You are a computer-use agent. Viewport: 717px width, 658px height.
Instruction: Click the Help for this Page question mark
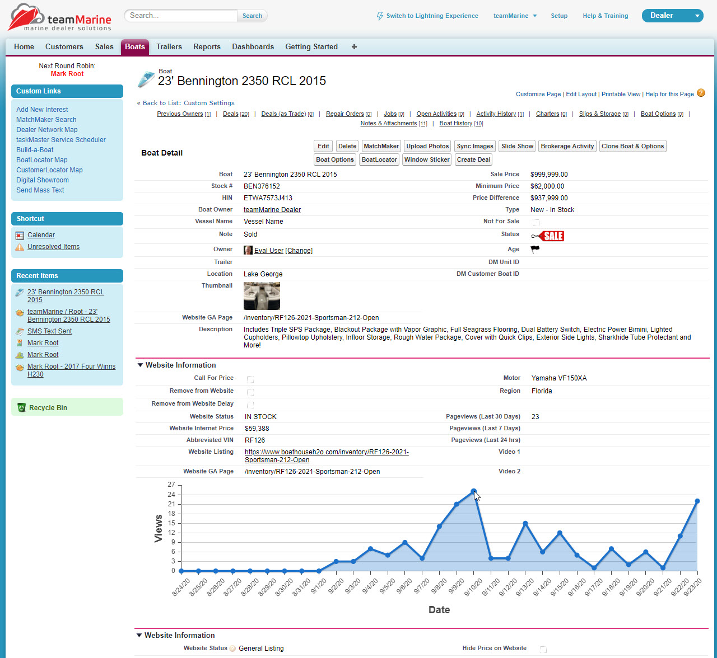click(701, 93)
